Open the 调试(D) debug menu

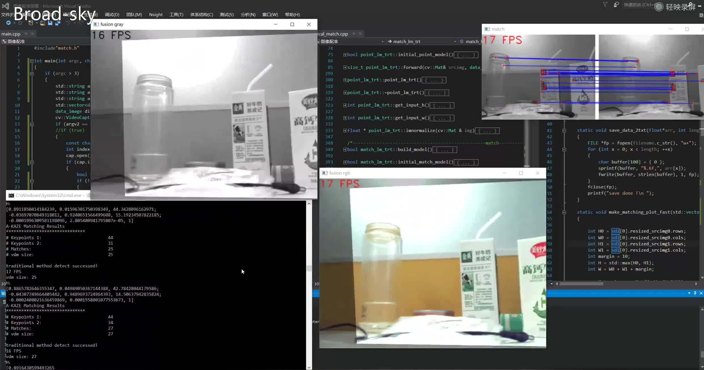(x=112, y=15)
